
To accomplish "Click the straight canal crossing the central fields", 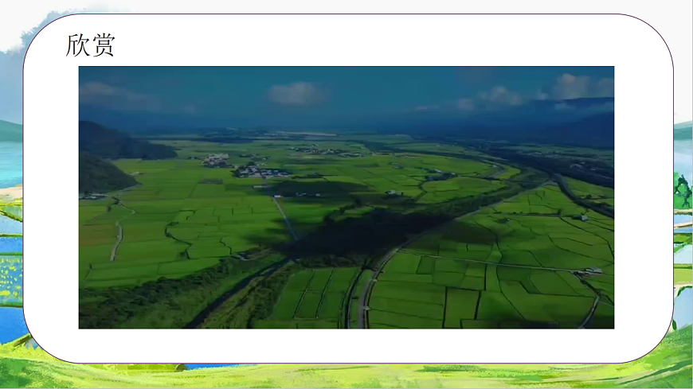I will click(x=285, y=219).
